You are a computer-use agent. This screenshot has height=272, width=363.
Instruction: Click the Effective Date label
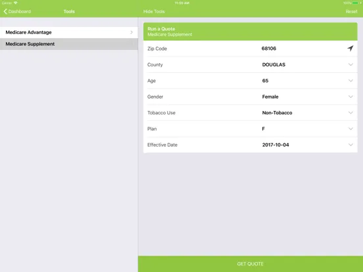(x=162, y=145)
